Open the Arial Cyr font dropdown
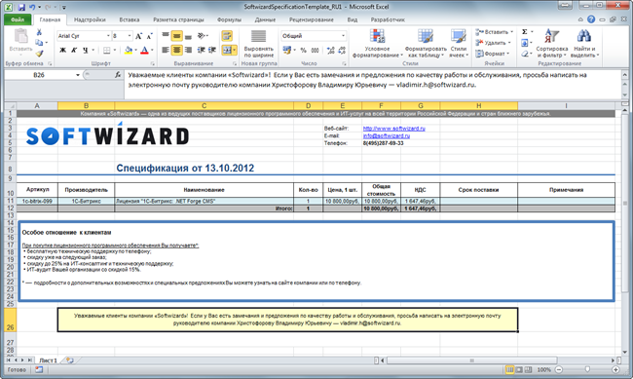This screenshot has height=379, width=633. [108, 36]
